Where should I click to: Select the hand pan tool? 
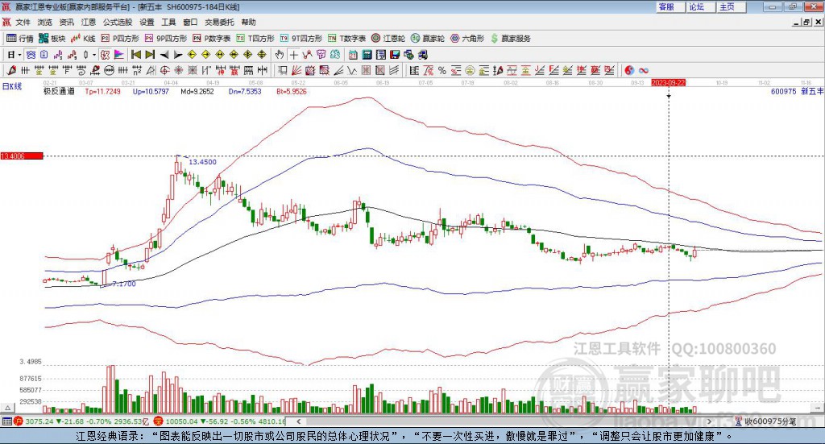(x=280, y=55)
